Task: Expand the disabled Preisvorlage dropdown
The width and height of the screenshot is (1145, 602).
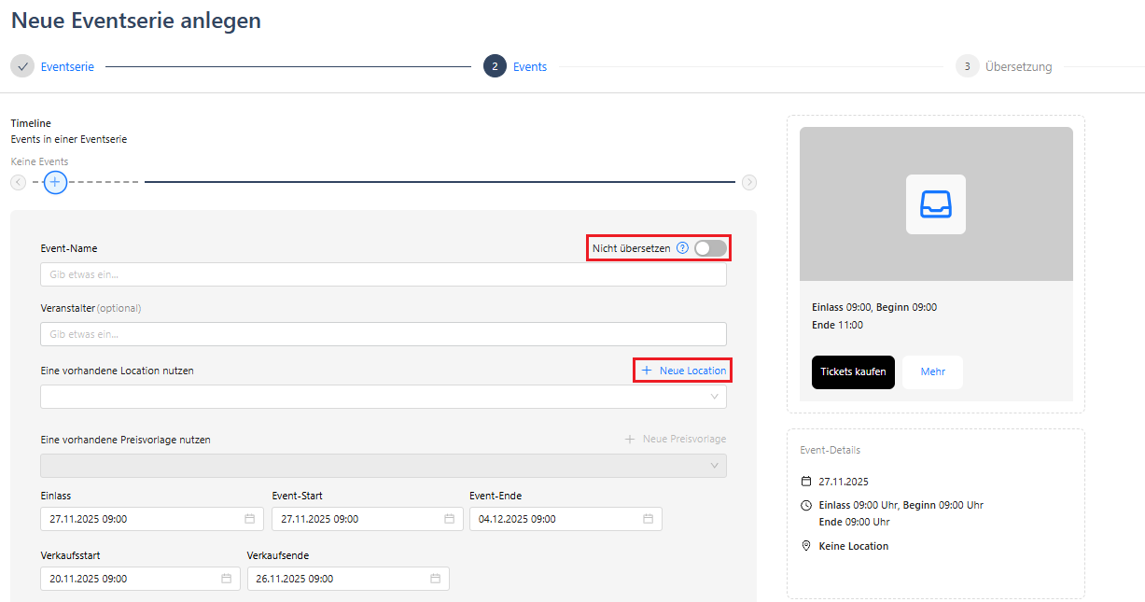Action: tap(384, 466)
